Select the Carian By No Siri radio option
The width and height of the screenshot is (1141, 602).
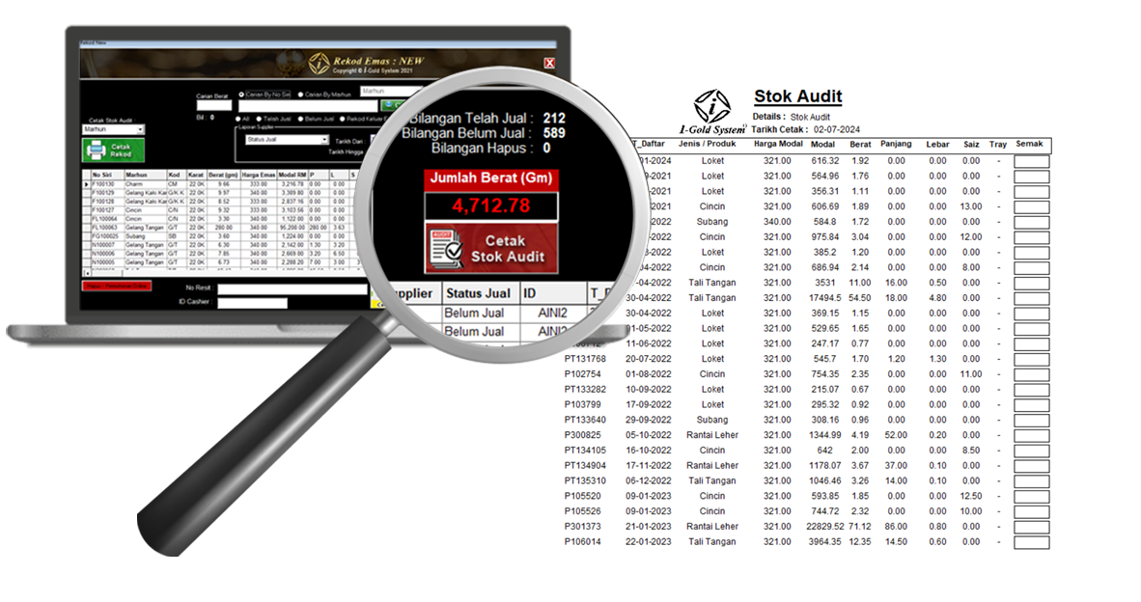pyautogui.click(x=240, y=95)
